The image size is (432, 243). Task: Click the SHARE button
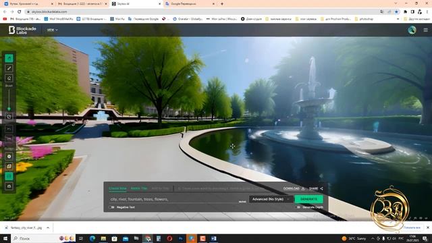click(x=316, y=188)
